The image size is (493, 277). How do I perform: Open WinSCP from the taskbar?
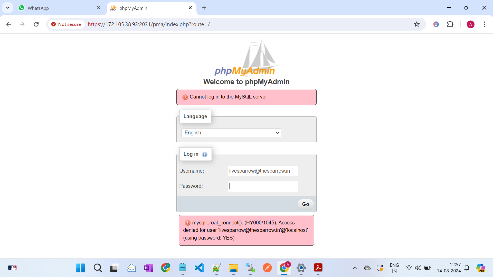(250, 268)
